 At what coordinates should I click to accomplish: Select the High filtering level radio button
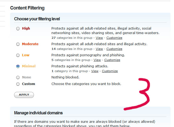pos(18,29)
